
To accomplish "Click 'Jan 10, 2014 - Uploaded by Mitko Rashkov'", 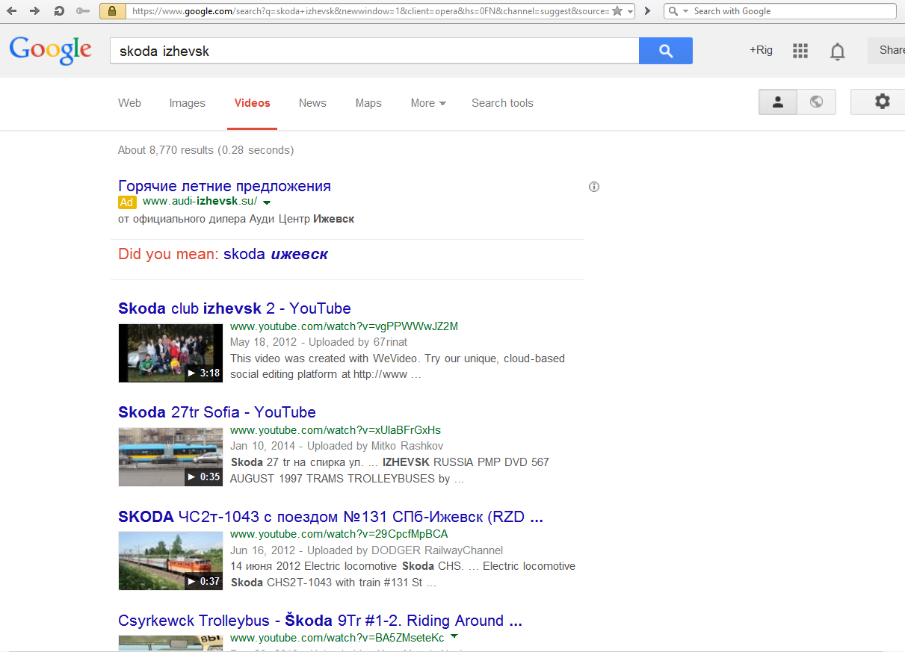I will 336,446.
